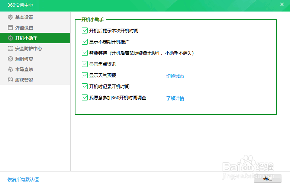Click the gear icon beside 基本设置
Image resolution: width=290 pixels, height=186 pixels.
pyautogui.click(x=10, y=17)
